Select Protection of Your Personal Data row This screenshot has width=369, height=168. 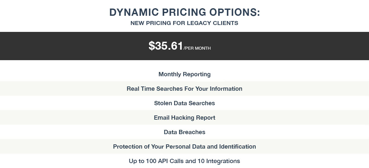point(185,146)
